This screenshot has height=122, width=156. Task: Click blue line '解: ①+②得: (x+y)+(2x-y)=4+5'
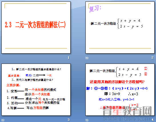117,88
